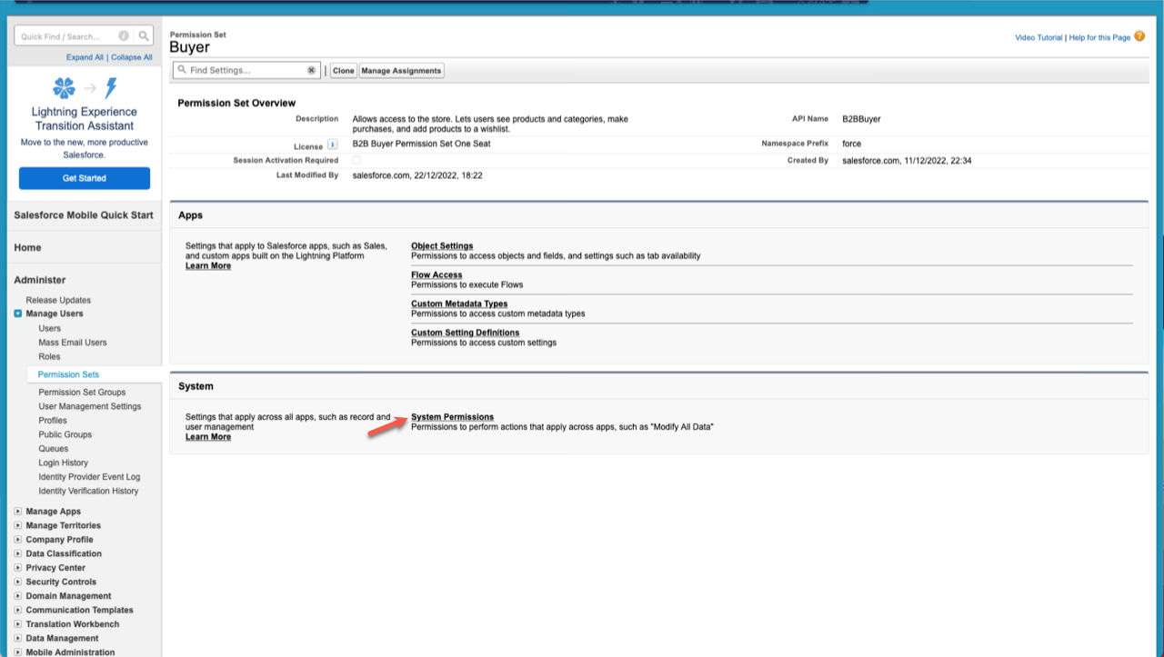Expand the Privacy Center section
Screen dimensions: 1164x657
[x=18, y=568]
